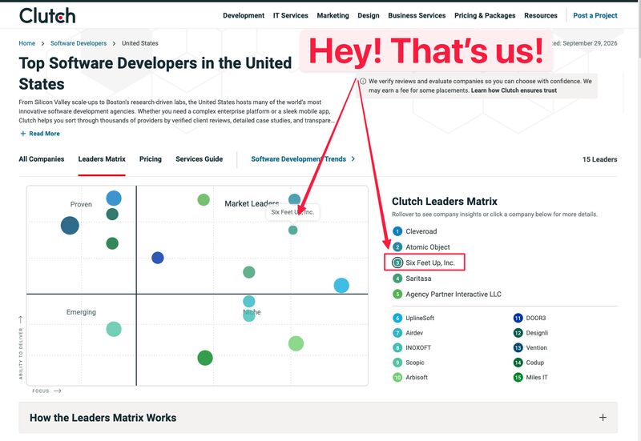Open Software Development Trends link
Image resolution: width=641 pixels, height=441 pixels.
tap(303, 159)
